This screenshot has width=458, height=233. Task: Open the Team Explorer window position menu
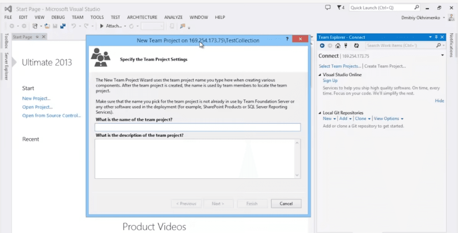point(430,37)
